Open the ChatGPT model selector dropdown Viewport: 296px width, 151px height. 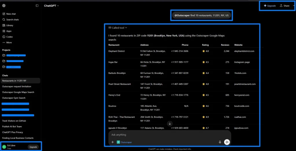click(51, 6)
